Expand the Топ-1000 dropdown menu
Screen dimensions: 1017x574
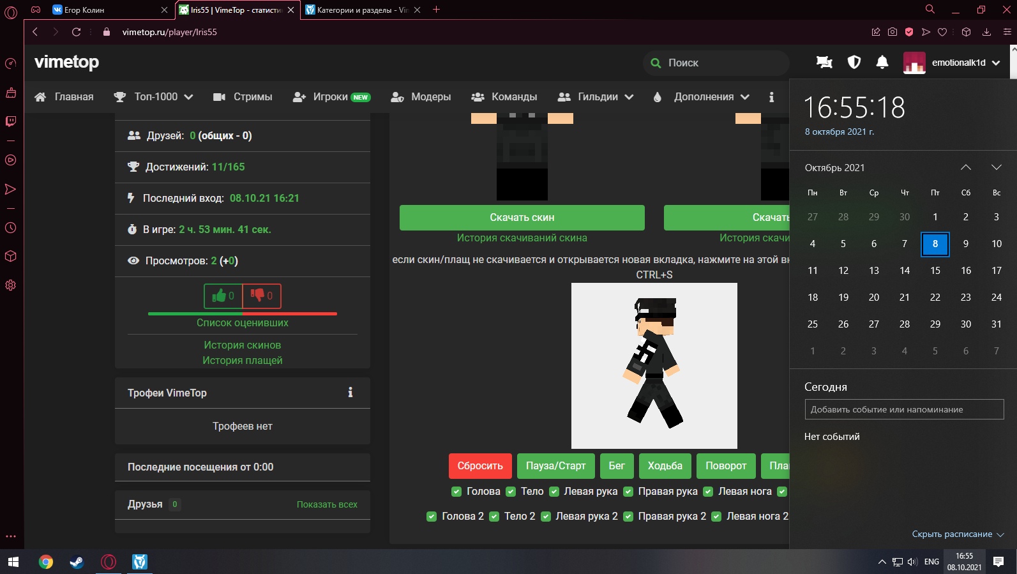tap(154, 97)
